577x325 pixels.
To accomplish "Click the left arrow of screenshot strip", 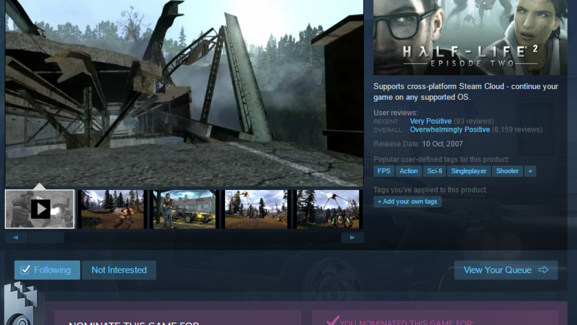I will click(16, 238).
